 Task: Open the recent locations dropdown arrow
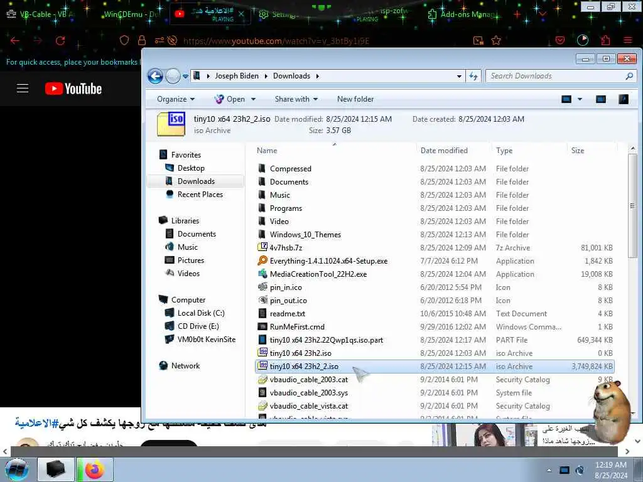click(x=185, y=76)
